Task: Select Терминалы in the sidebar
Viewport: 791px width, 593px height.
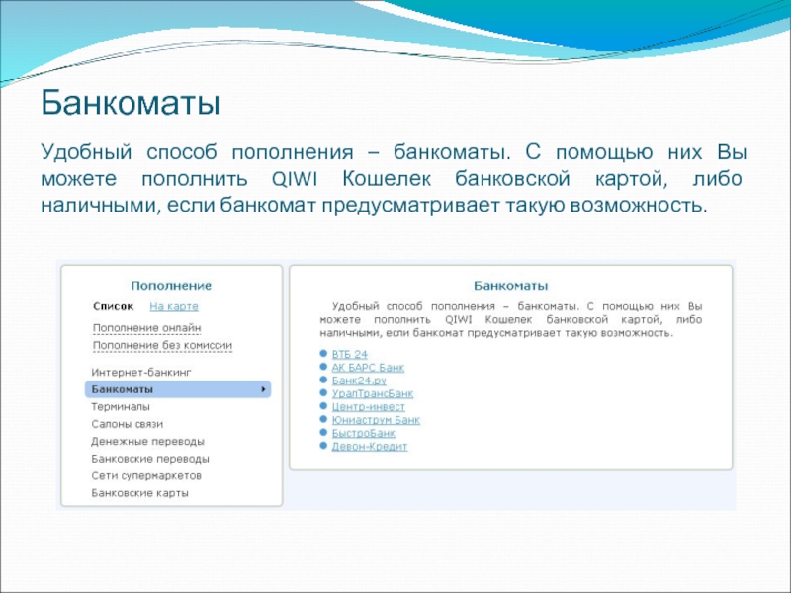Action: (x=121, y=407)
